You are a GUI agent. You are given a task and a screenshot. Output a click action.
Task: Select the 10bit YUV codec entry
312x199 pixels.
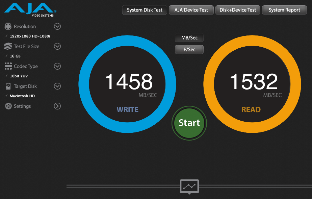click(19, 76)
